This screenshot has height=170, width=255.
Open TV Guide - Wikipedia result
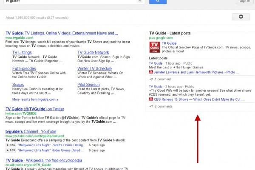point(44,160)
